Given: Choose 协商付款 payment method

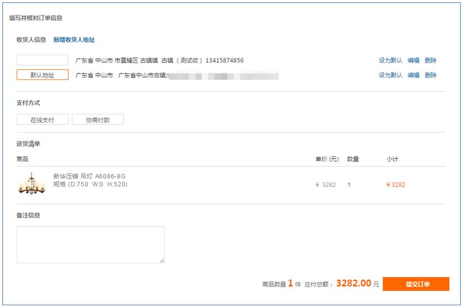Looking at the screenshot, I should click(x=98, y=119).
